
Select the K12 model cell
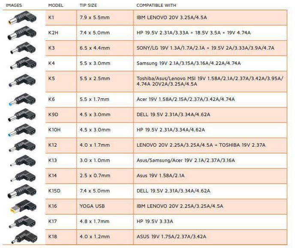(x=61, y=145)
